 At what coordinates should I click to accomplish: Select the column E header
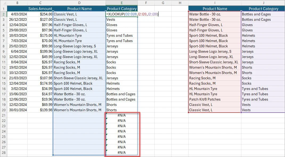point(122,3)
